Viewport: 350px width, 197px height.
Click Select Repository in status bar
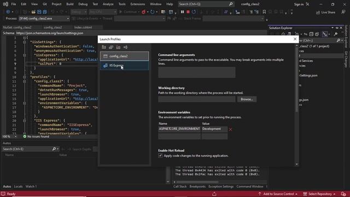[319, 194]
